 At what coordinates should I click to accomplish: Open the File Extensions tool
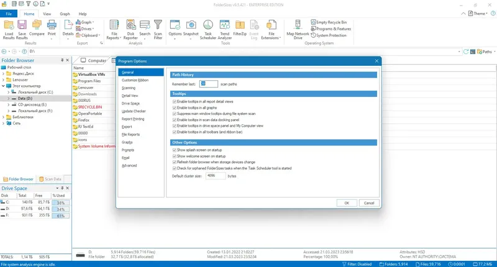(271, 29)
